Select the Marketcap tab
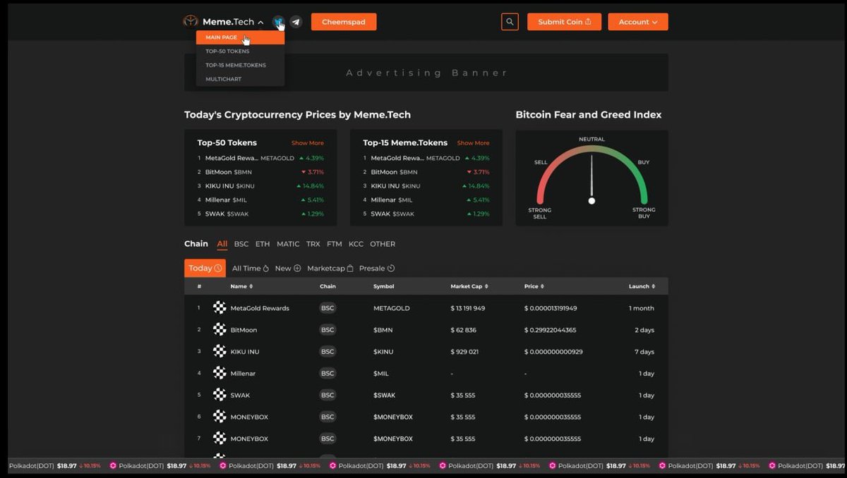This screenshot has width=847, height=478. pos(330,269)
